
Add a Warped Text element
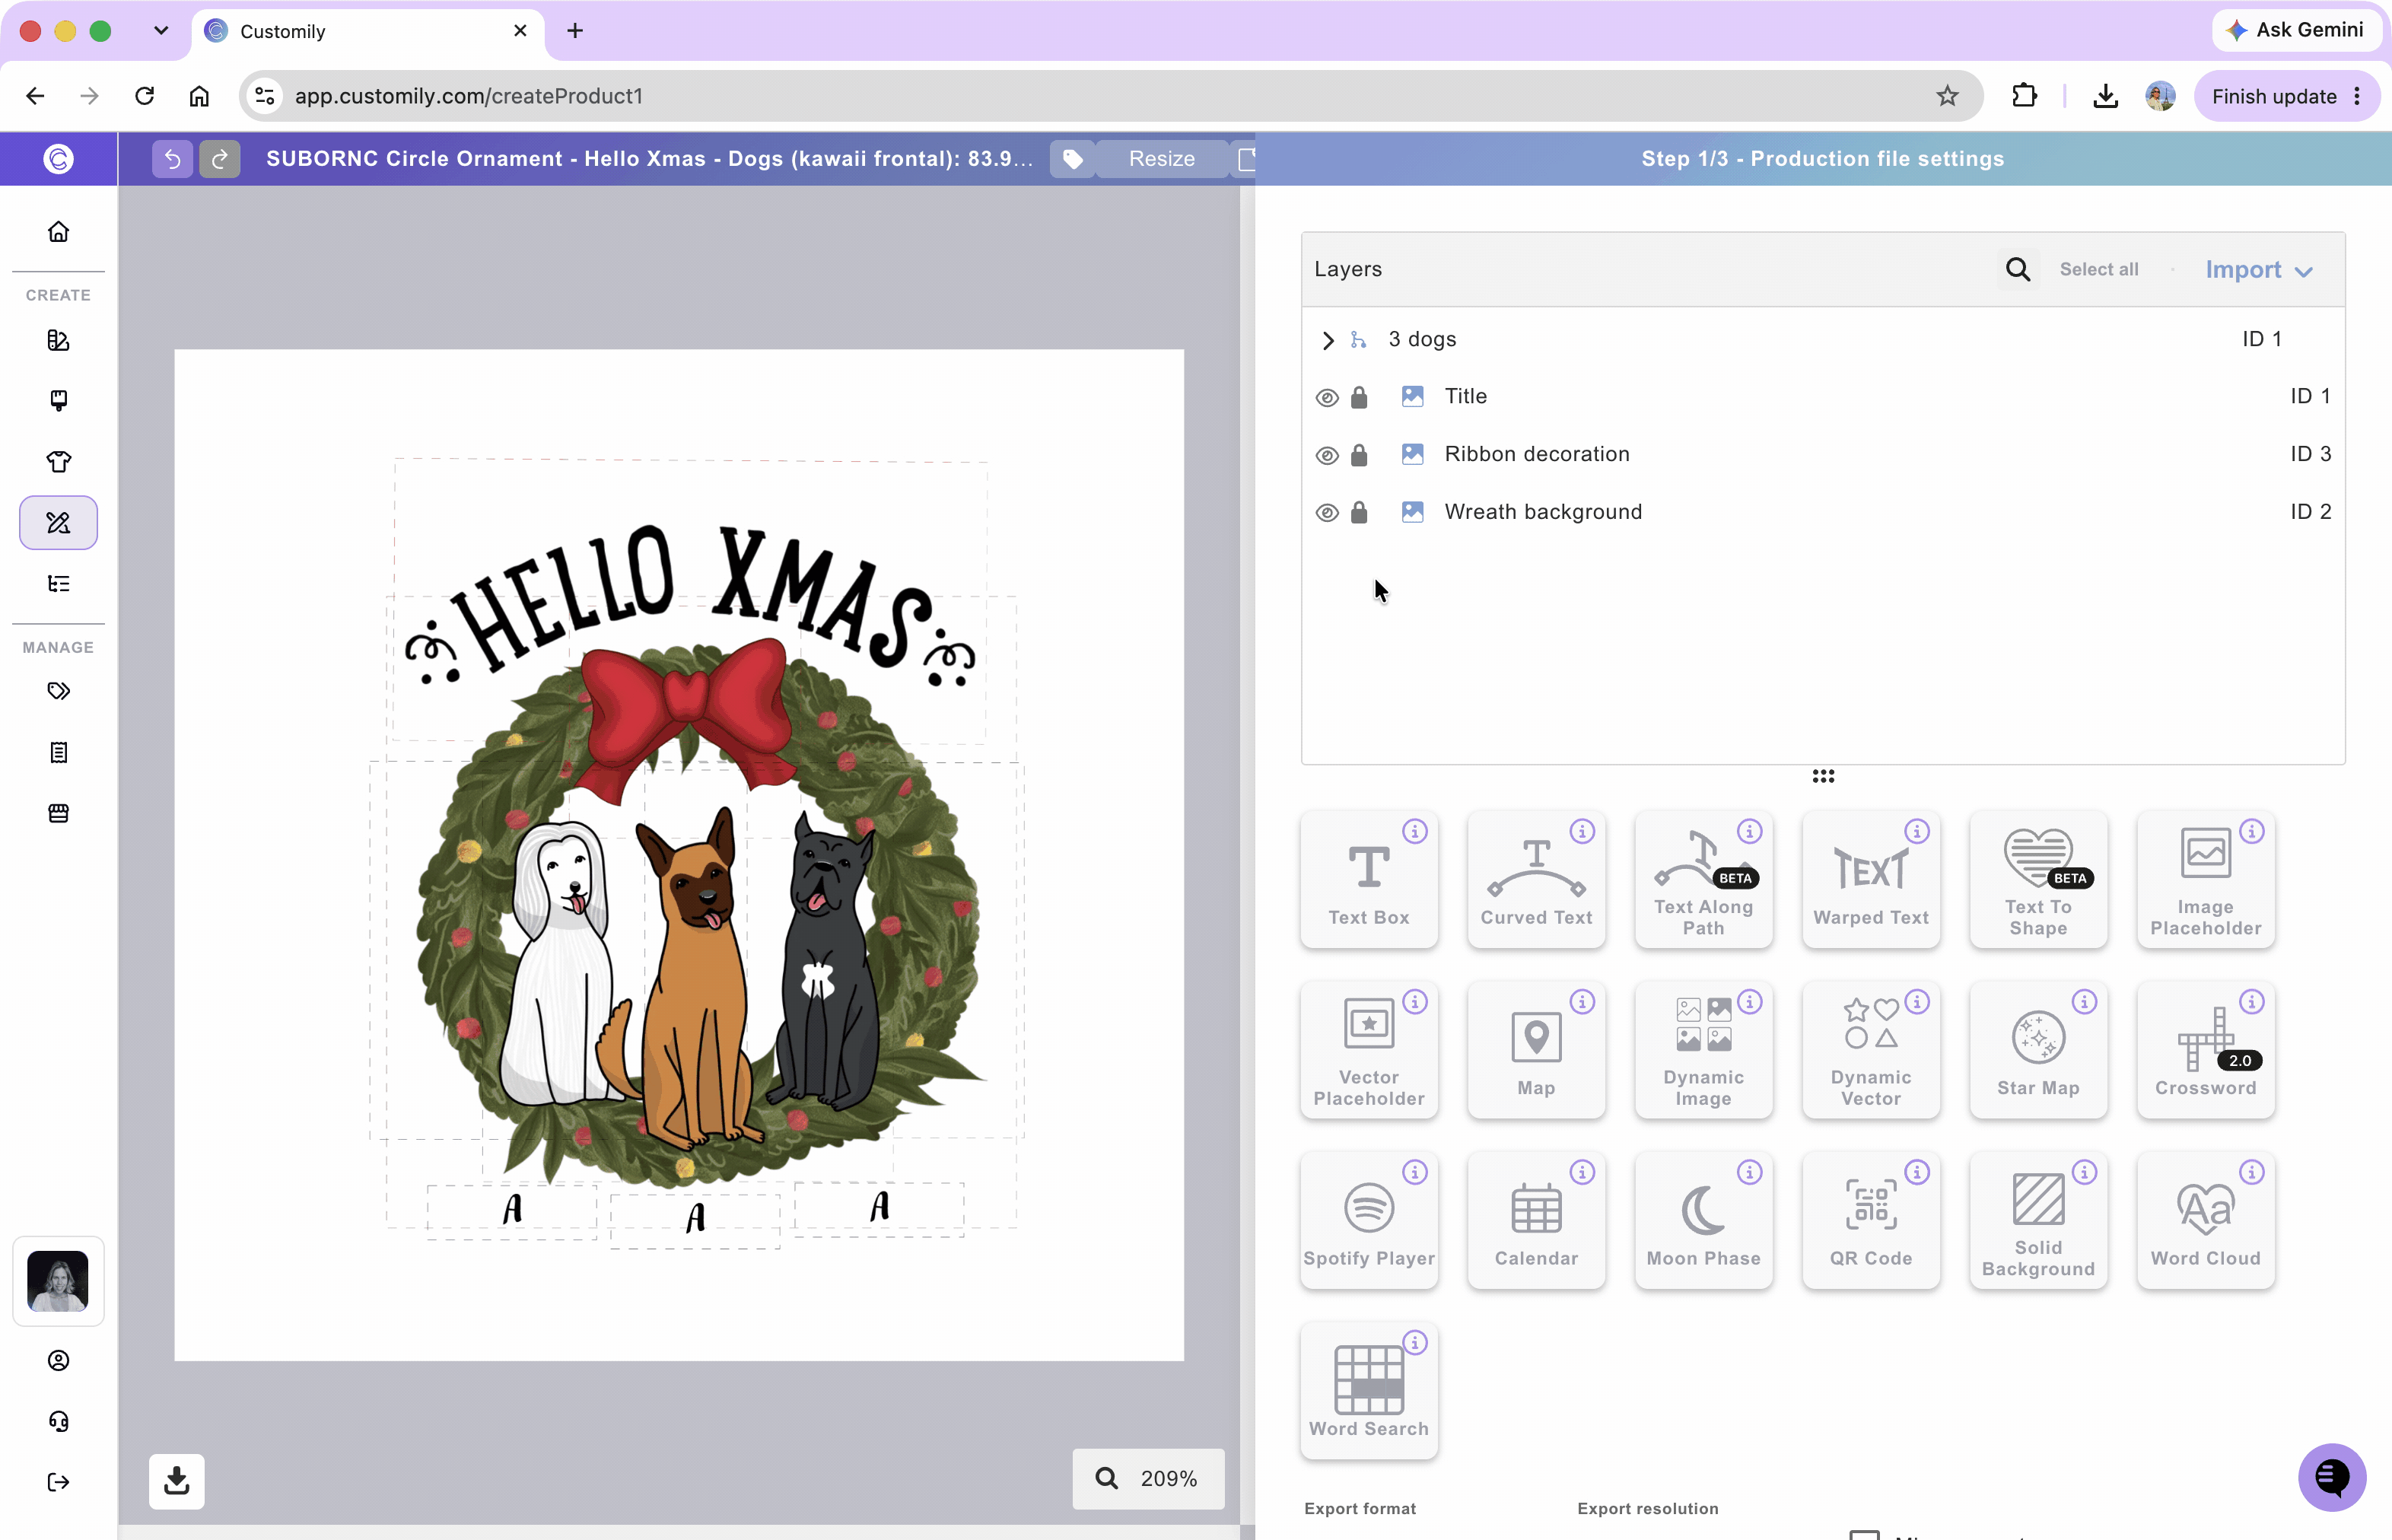tap(1871, 879)
